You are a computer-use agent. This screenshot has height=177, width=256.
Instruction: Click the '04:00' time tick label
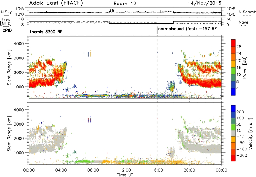coord(61,170)
